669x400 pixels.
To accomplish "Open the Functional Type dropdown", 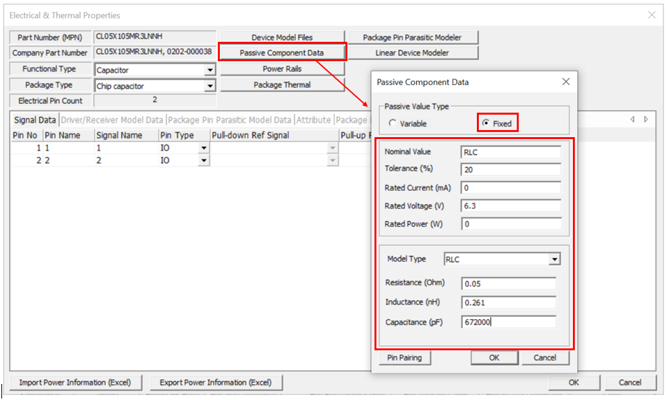I will click(x=210, y=70).
